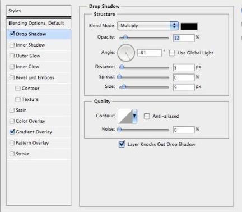Open Bevel and Emboss settings

pyautogui.click(x=35, y=77)
